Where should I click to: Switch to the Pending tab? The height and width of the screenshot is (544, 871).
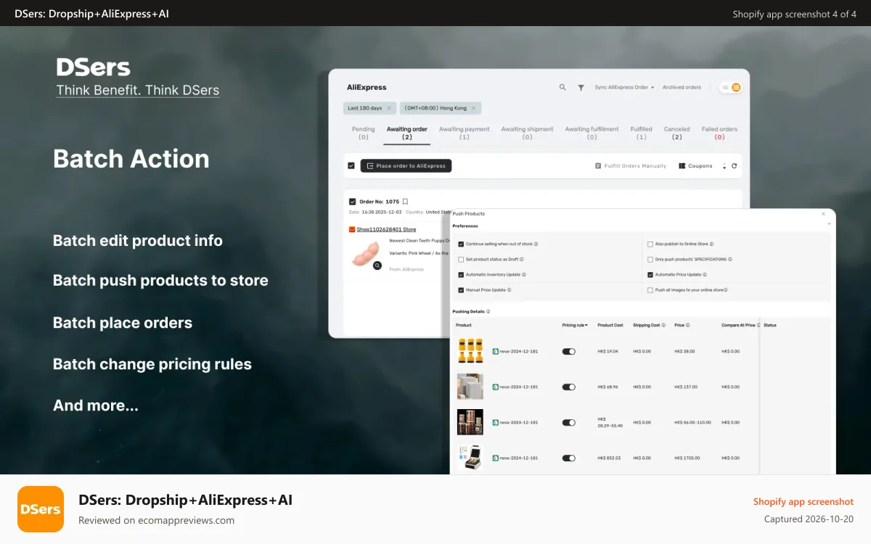coord(364,133)
